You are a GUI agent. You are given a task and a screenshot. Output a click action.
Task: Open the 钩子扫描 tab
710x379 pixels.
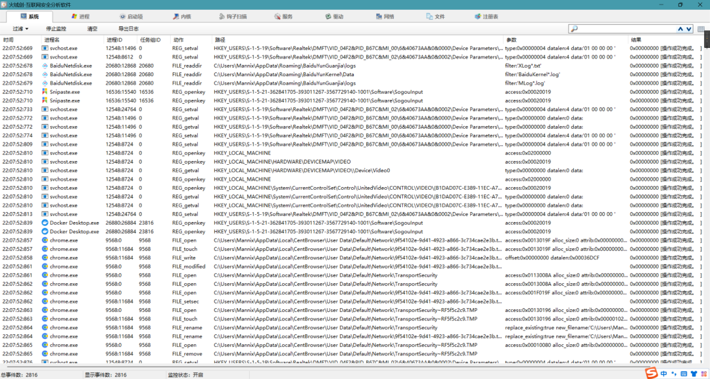tap(233, 16)
